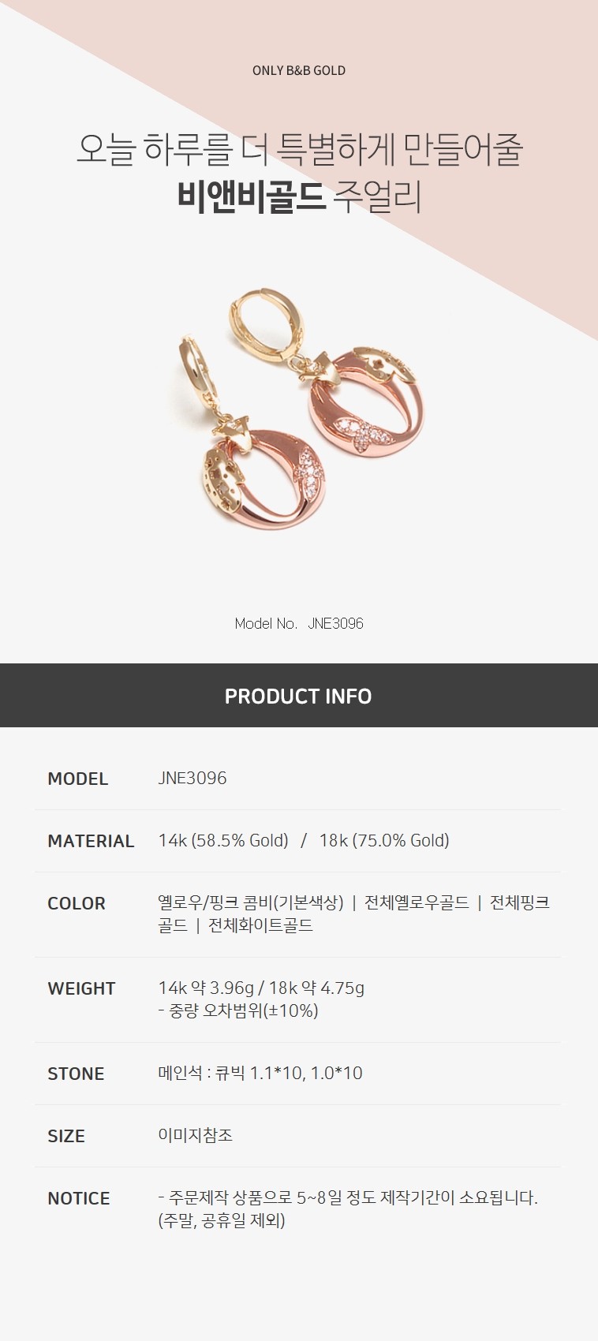Click the 이미지참조 size value
This screenshot has width=598, height=1341.
[x=196, y=1135]
